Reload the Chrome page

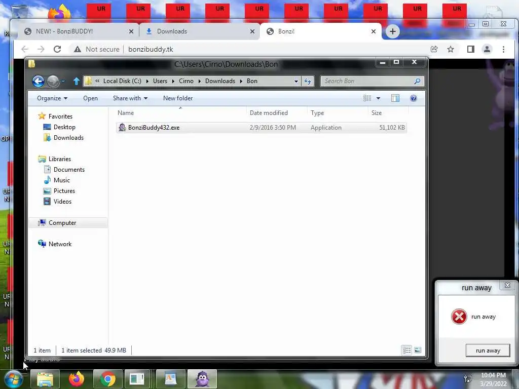57,49
